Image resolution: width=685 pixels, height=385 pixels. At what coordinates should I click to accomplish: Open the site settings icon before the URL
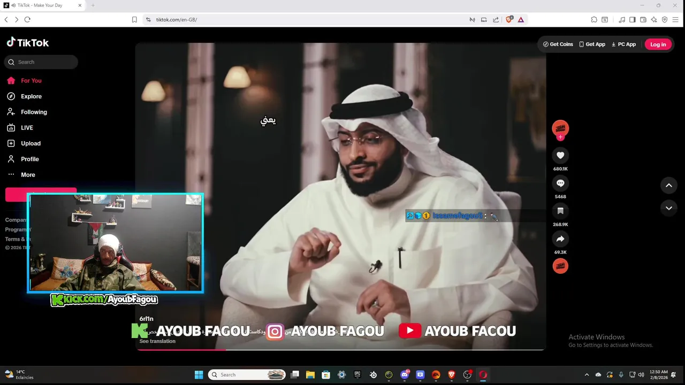click(148, 19)
